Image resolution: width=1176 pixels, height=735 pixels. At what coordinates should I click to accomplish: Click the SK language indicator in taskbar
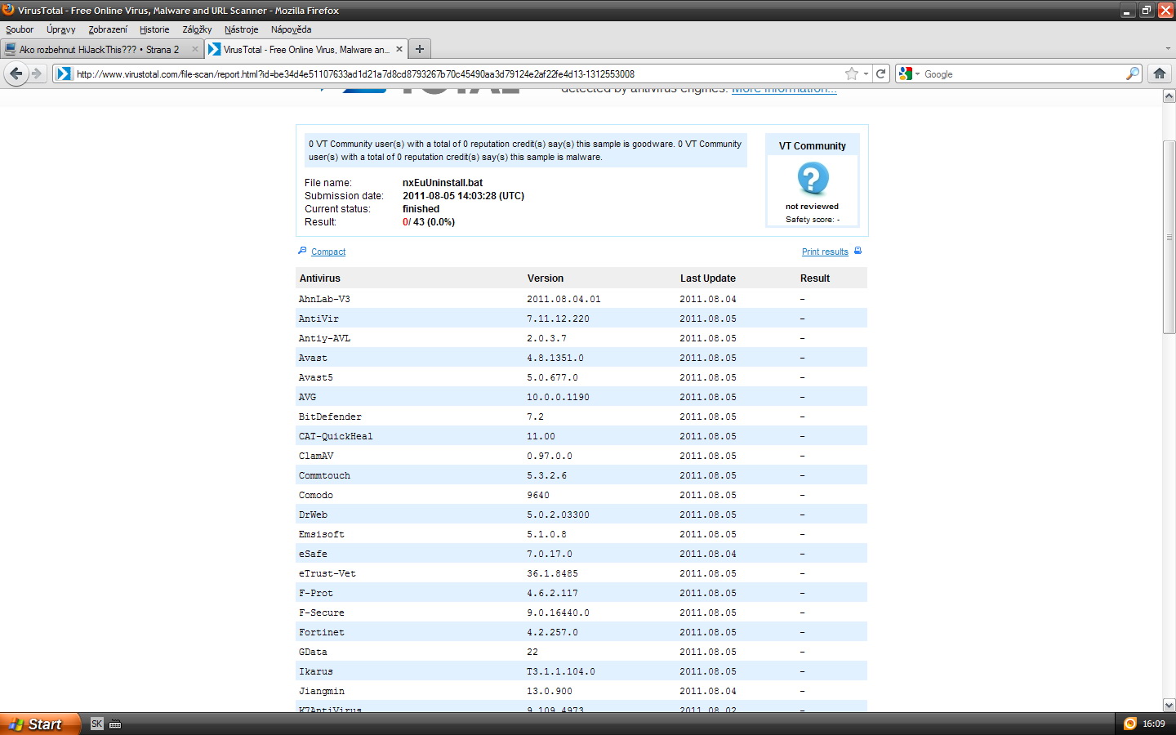(97, 724)
